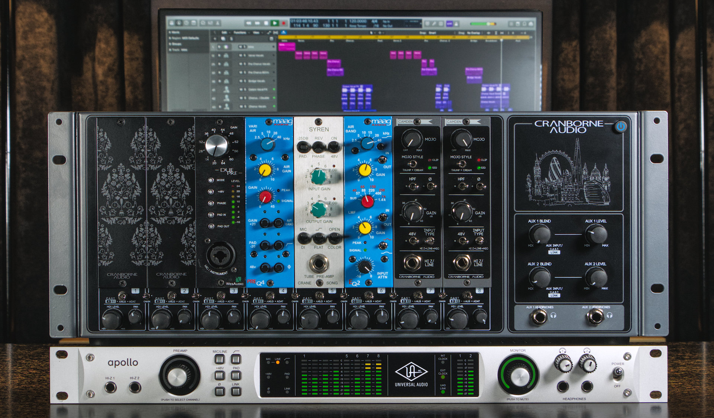Image resolution: width=714 pixels, height=418 pixels.
Task: Select the Pre Chorus BGVs track header
Action: (x=244, y=72)
